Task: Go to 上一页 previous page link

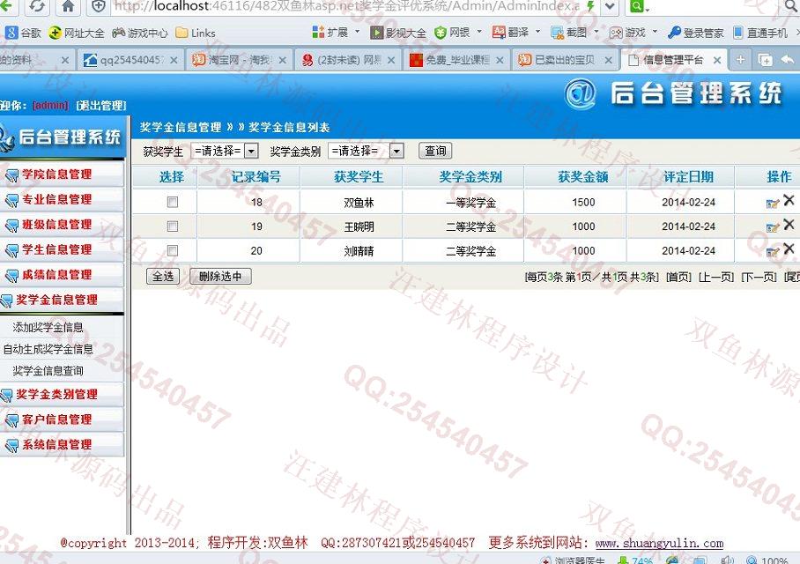Action: coord(715,277)
